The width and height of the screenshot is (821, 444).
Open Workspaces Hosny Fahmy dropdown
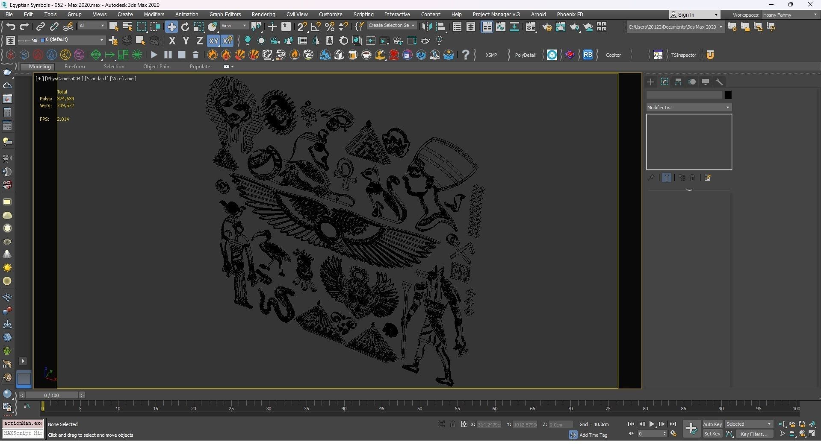click(789, 15)
